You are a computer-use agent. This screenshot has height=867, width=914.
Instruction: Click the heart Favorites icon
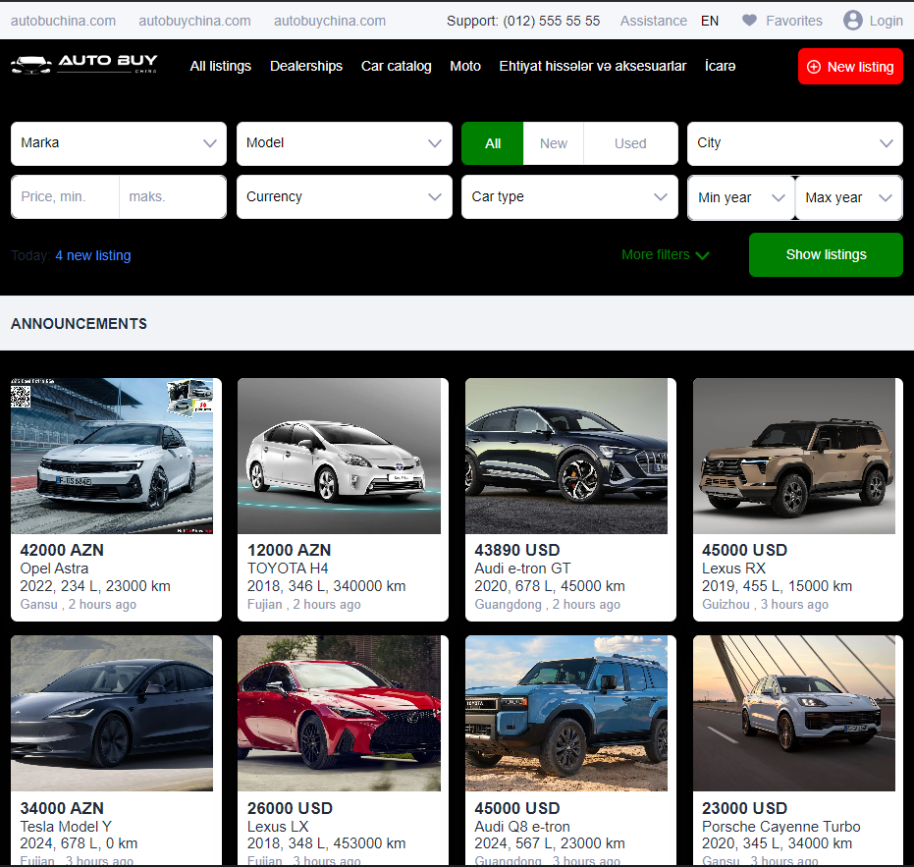click(x=750, y=21)
